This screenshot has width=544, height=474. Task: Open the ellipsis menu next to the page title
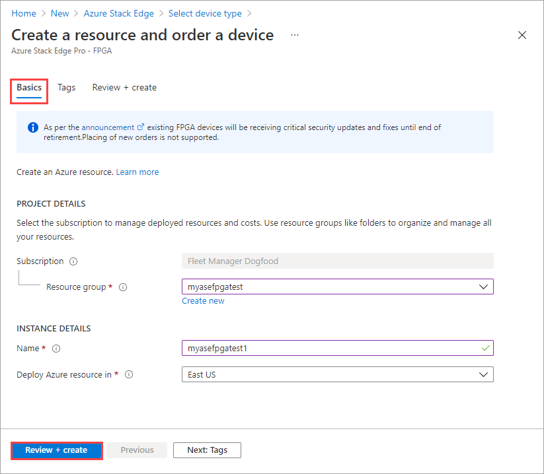(x=294, y=35)
